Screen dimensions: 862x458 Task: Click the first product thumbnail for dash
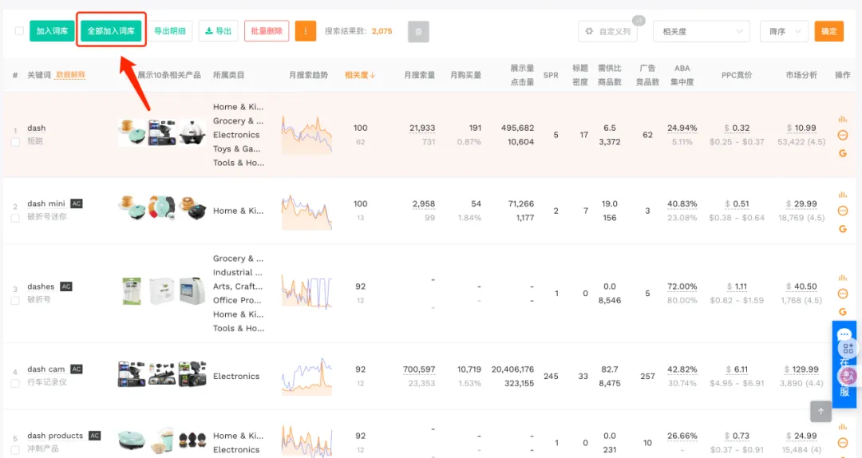132,132
